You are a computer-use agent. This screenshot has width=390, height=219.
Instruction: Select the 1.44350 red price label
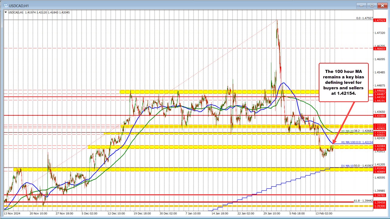(x=380, y=97)
